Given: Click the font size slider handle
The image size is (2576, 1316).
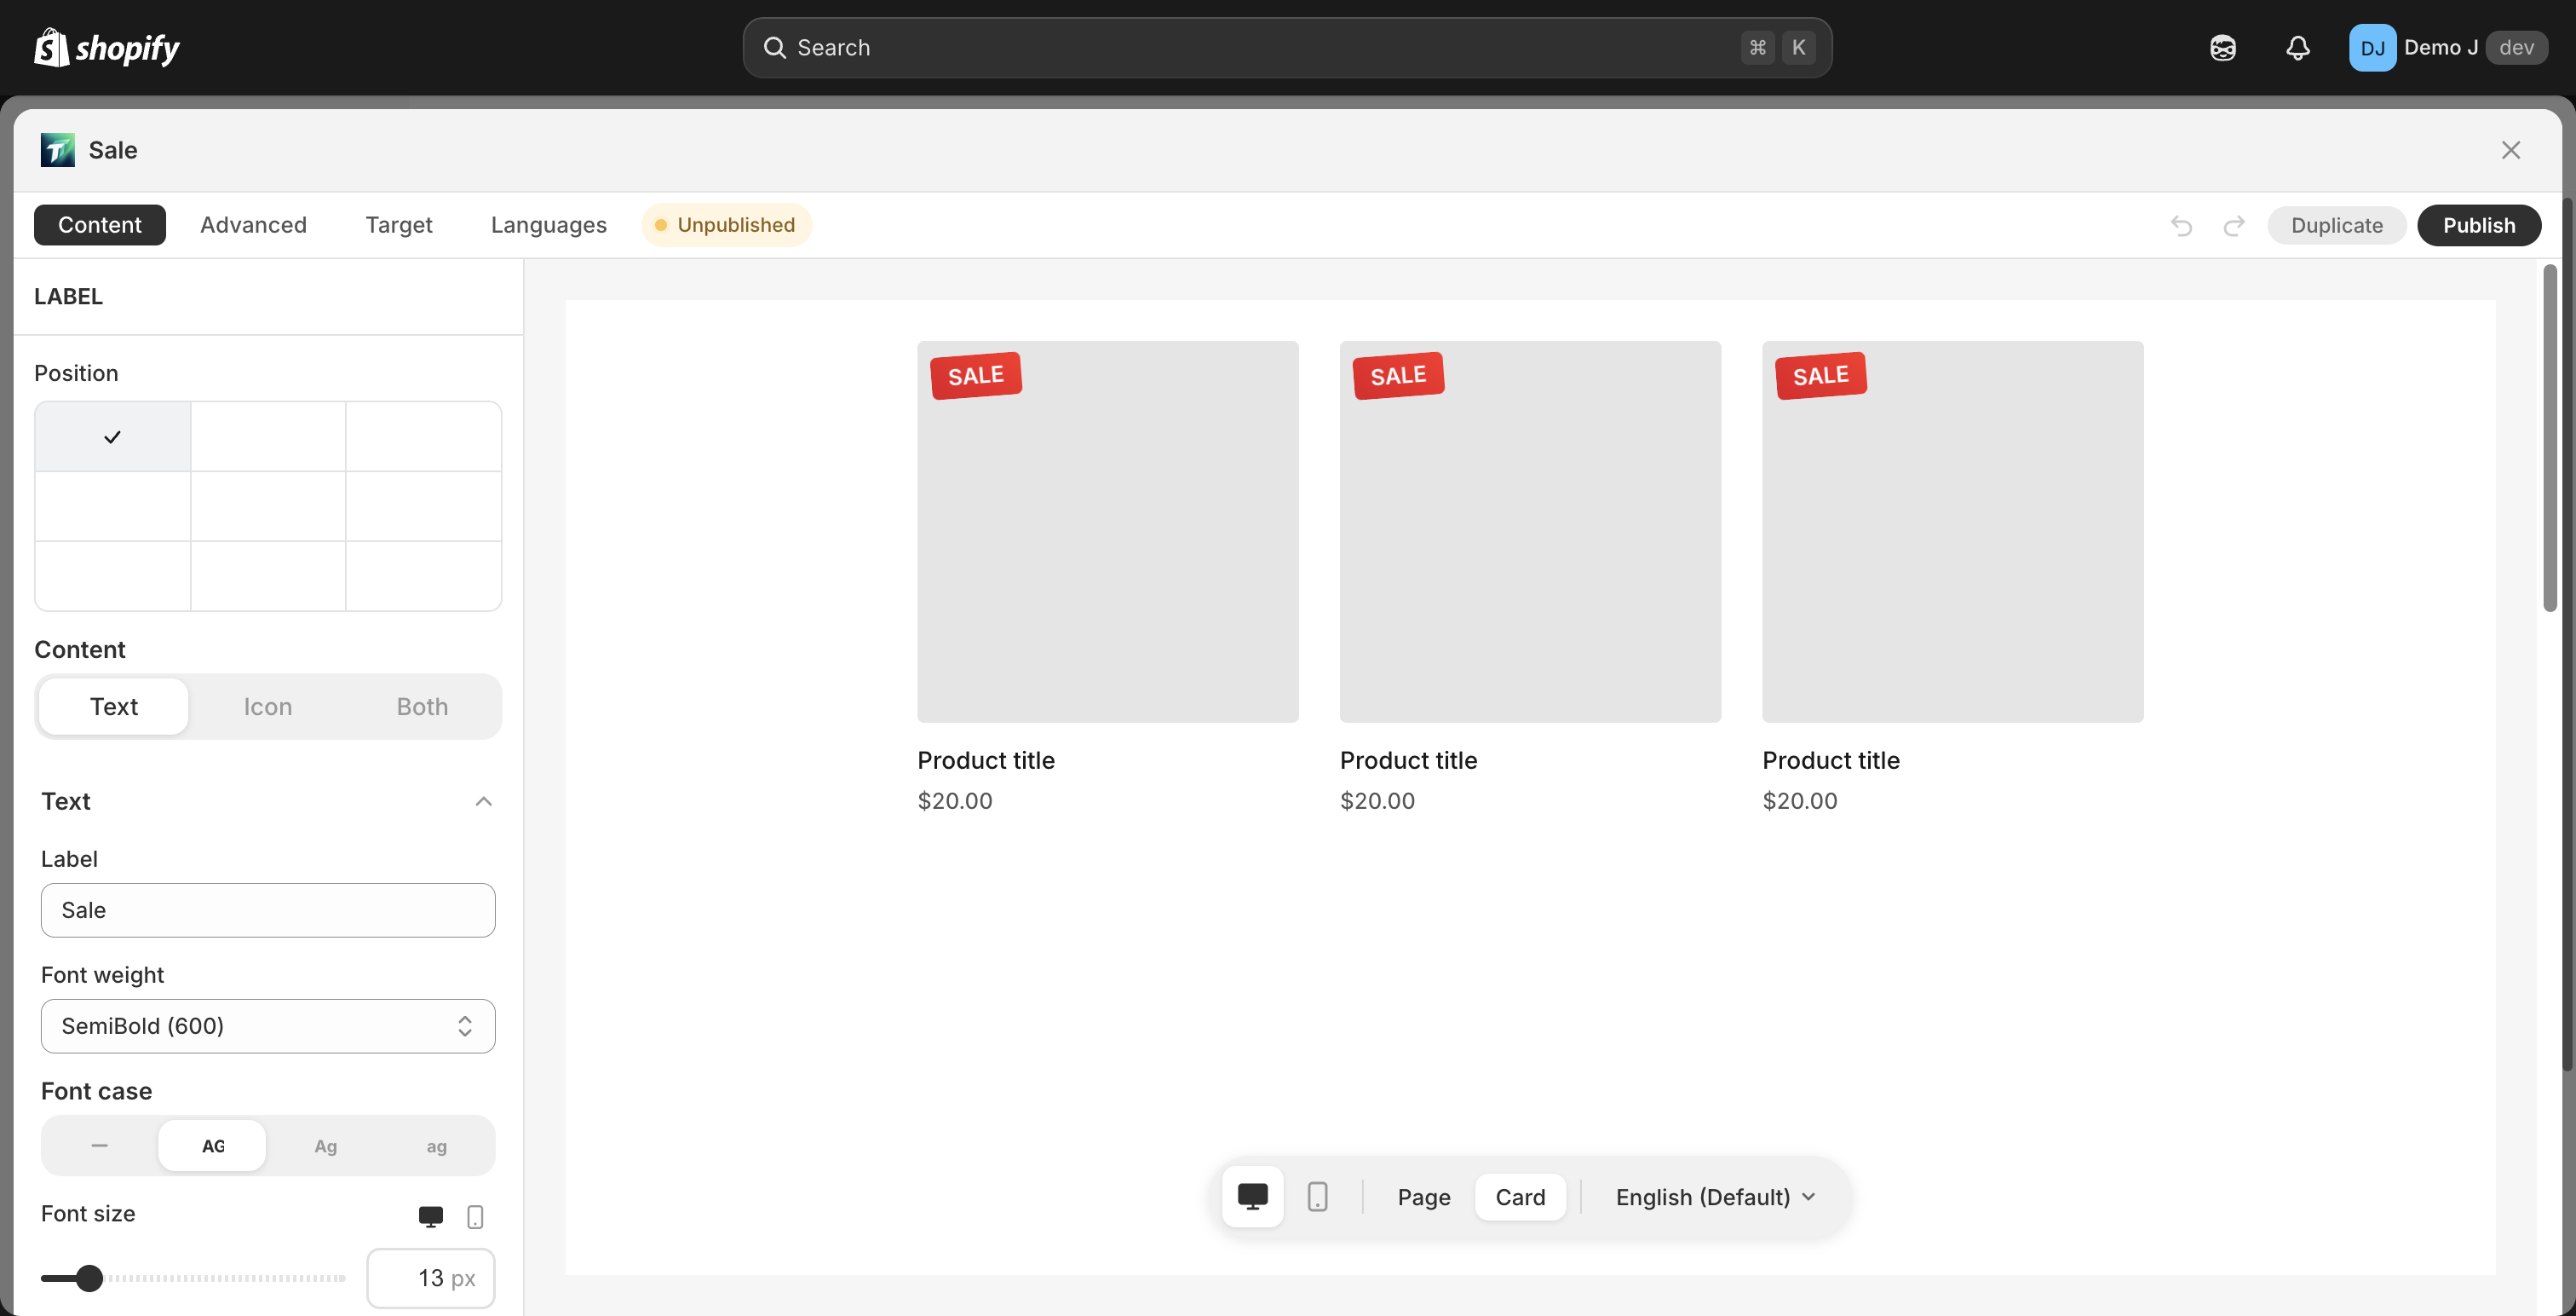Looking at the screenshot, I should (x=89, y=1278).
